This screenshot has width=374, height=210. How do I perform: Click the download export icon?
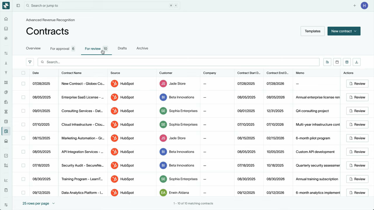(356, 62)
